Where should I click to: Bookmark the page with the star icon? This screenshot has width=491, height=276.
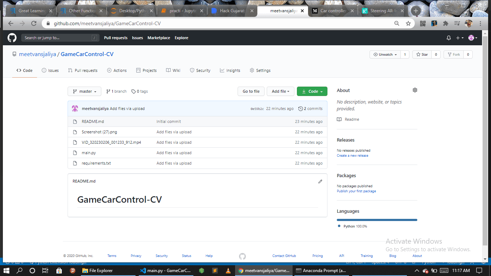coord(408,23)
